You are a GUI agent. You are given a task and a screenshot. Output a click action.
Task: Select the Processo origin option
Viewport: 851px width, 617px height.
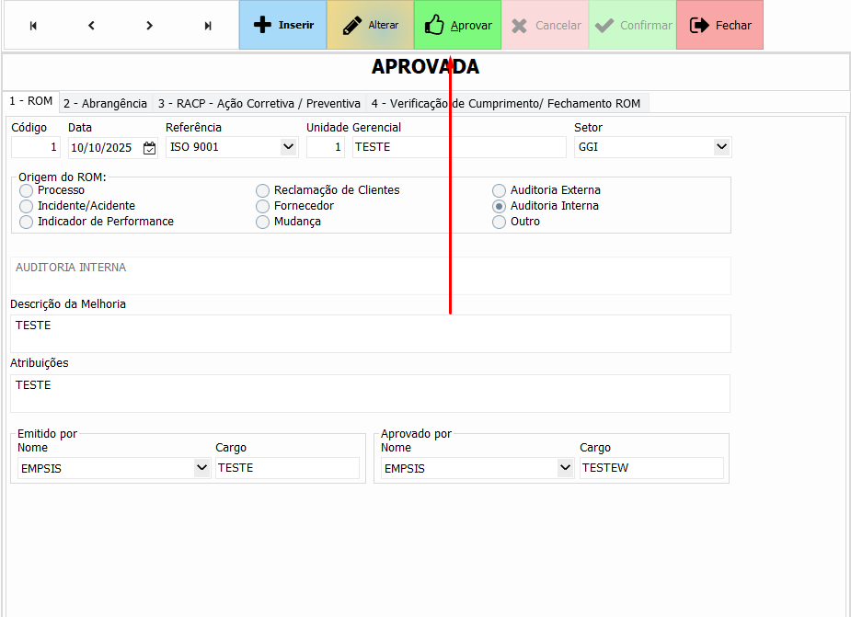pos(27,190)
